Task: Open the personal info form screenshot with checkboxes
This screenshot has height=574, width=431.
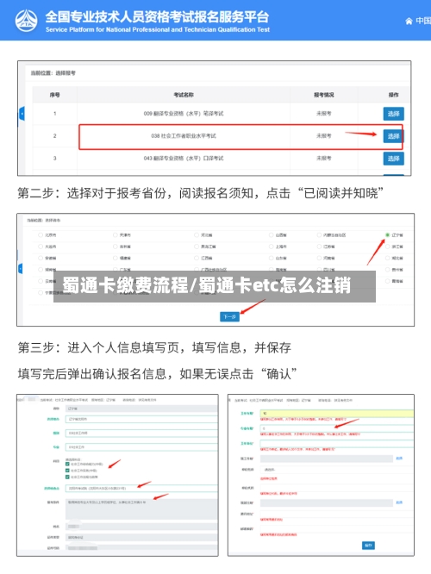Action: pyautogui.click(x=117, y=475)
